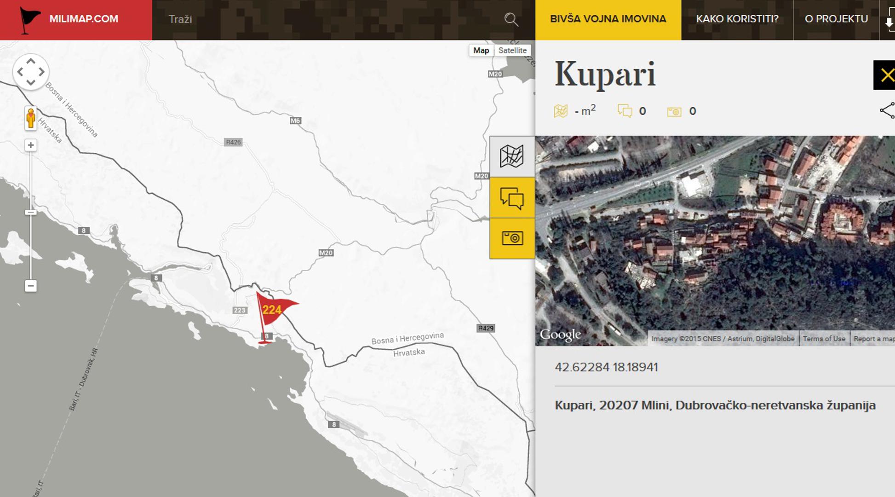Screen dimensions: 895x497
Task: Open the photos camera side panel icon
Action: click(512, 238)
